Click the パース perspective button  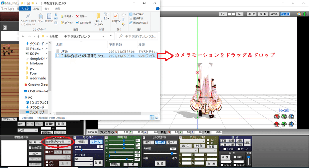[x=96, y=142]
